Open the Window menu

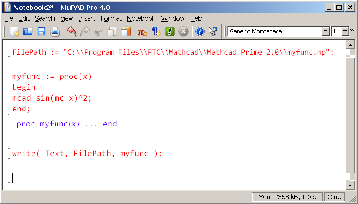tap(173, 18)
